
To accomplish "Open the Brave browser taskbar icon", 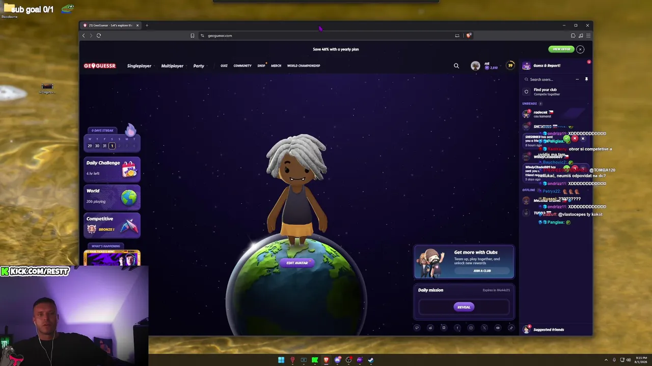I will click(326, 360).
